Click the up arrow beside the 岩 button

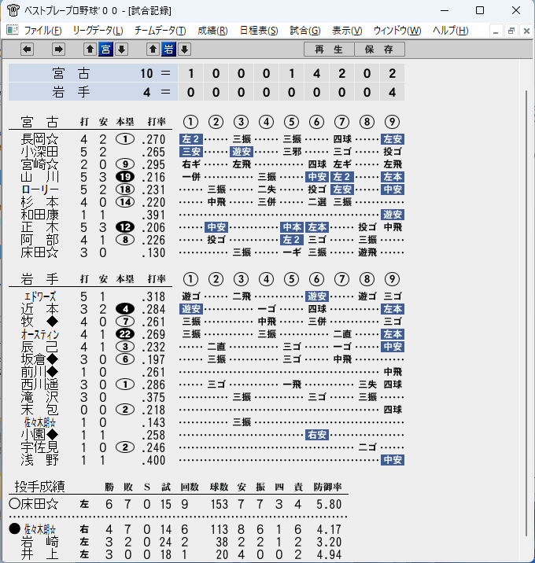point(153,50)
